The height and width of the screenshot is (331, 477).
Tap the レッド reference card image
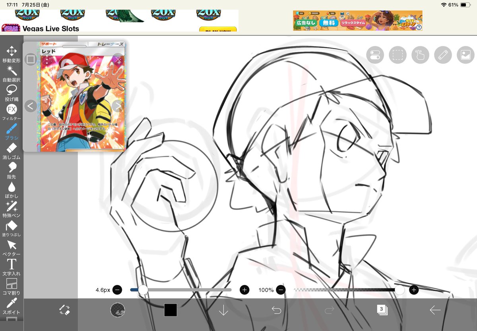coord(82,96)
